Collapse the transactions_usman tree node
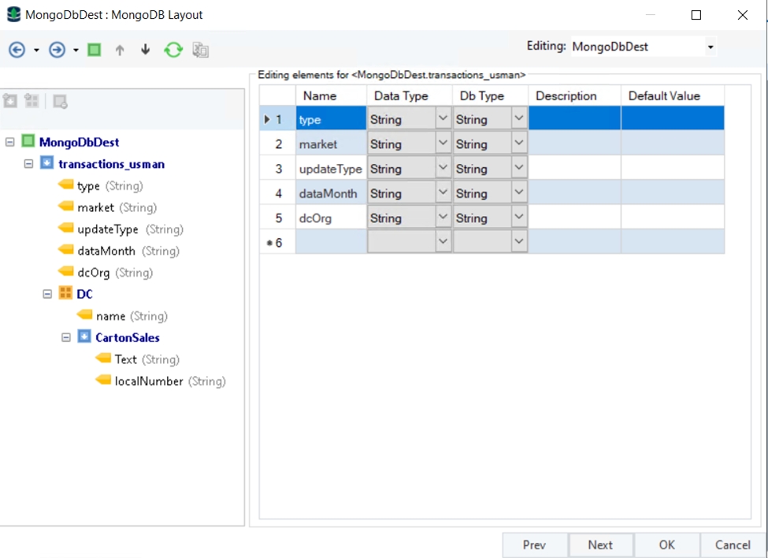The image size is (768, 558). tap(28, 164)
